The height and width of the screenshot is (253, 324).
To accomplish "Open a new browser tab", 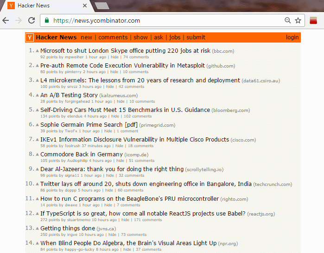I will [102, 6].
